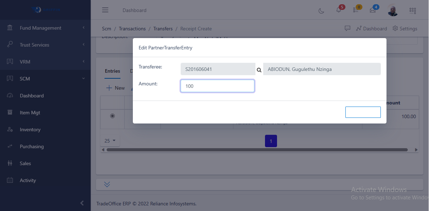This screenshot has height=211, width=429.
Task: Collapse panel with double-chevron at bottom
Action: tap(107, 184)
